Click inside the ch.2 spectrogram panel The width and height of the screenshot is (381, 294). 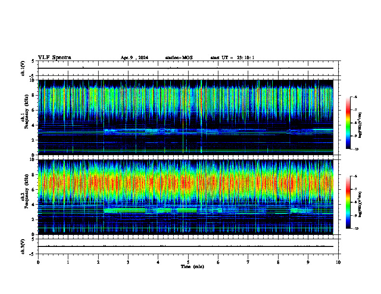click(x=186, y=197)
